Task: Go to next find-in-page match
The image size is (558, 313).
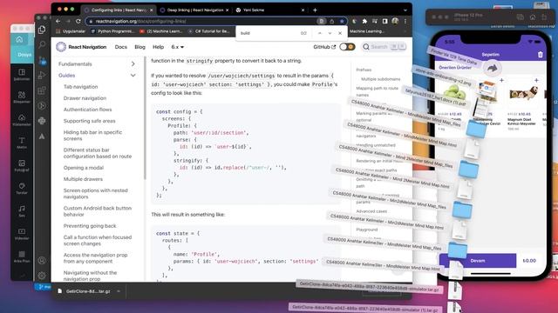Action: click(x=330, y=33)
